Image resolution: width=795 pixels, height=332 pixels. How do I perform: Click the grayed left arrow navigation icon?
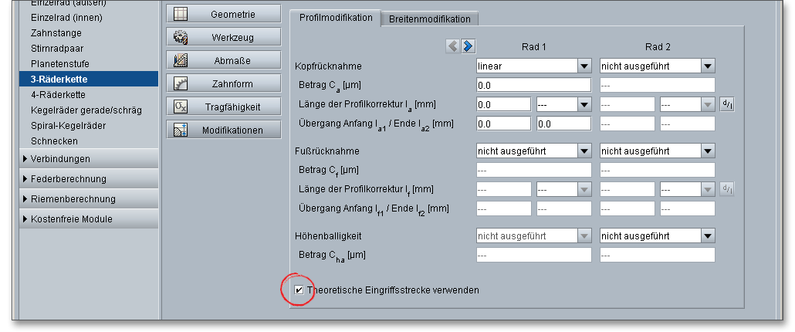coord(453,47)
